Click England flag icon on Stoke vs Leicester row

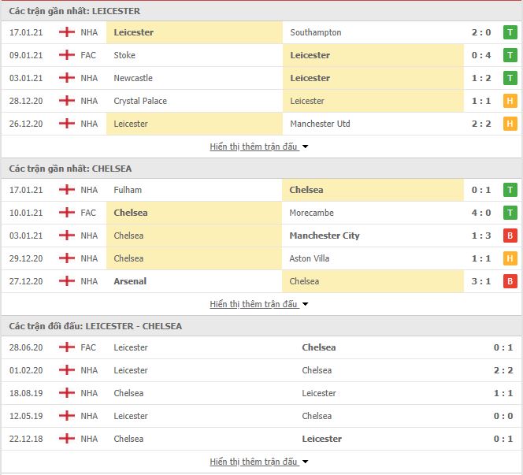click(67, 55)
